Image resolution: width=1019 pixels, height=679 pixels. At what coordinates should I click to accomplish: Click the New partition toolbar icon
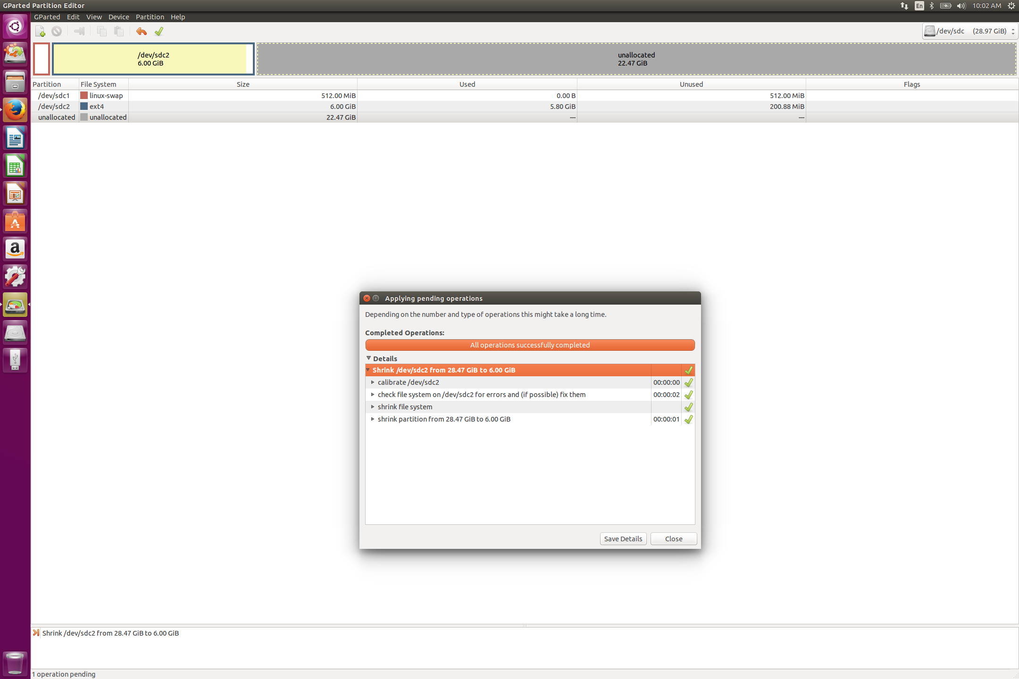click(x=40, y=32)
